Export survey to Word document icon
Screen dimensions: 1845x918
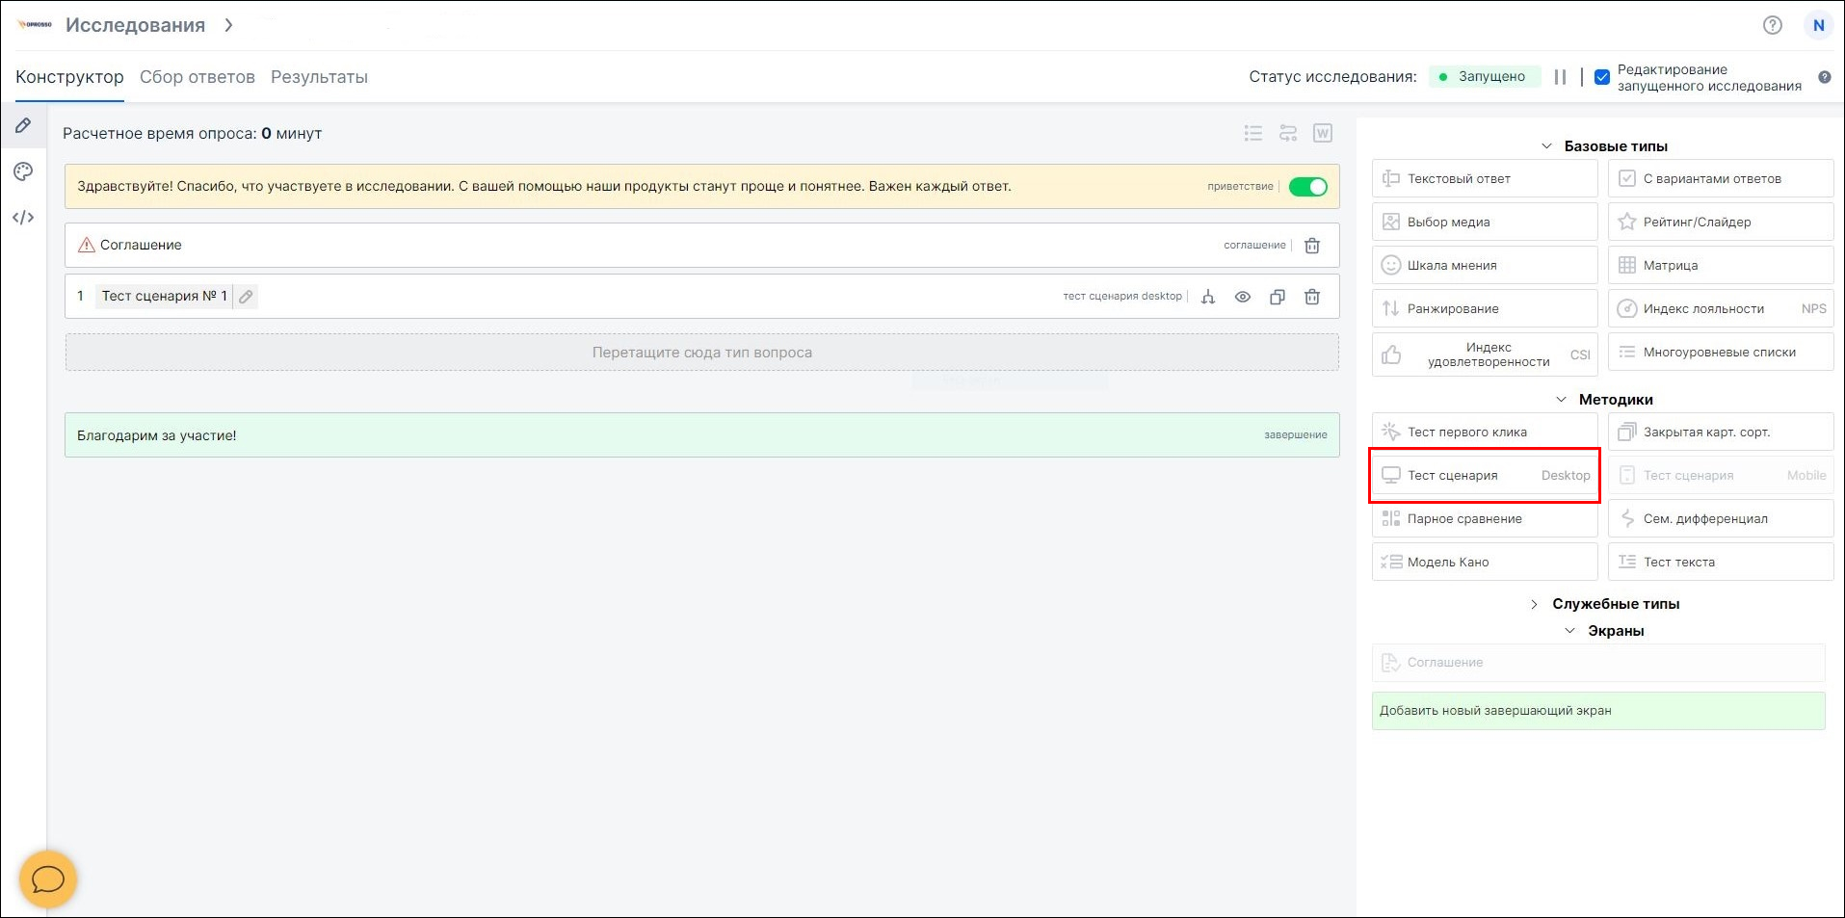(1323, 133)
